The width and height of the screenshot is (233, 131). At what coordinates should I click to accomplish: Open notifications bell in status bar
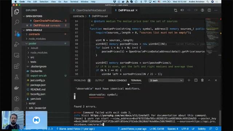coord(217,129)
